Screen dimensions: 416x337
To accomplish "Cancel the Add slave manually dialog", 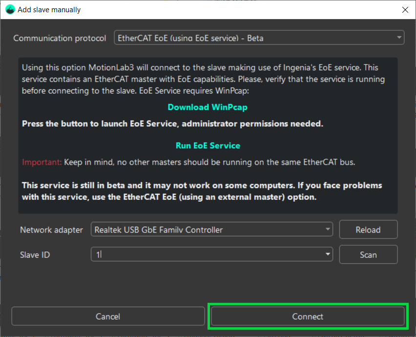I will pyautogui.click(x=108, y=316).
